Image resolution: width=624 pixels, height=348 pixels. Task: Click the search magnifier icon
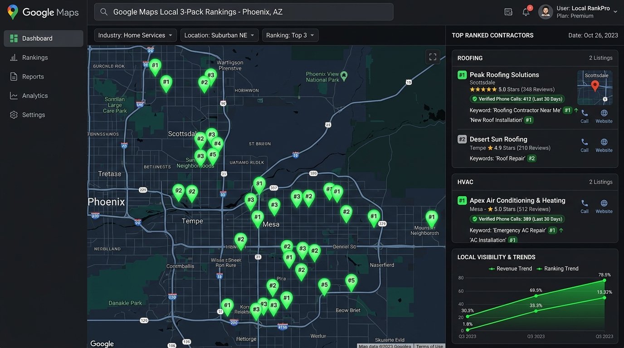(x=104, y=12)
